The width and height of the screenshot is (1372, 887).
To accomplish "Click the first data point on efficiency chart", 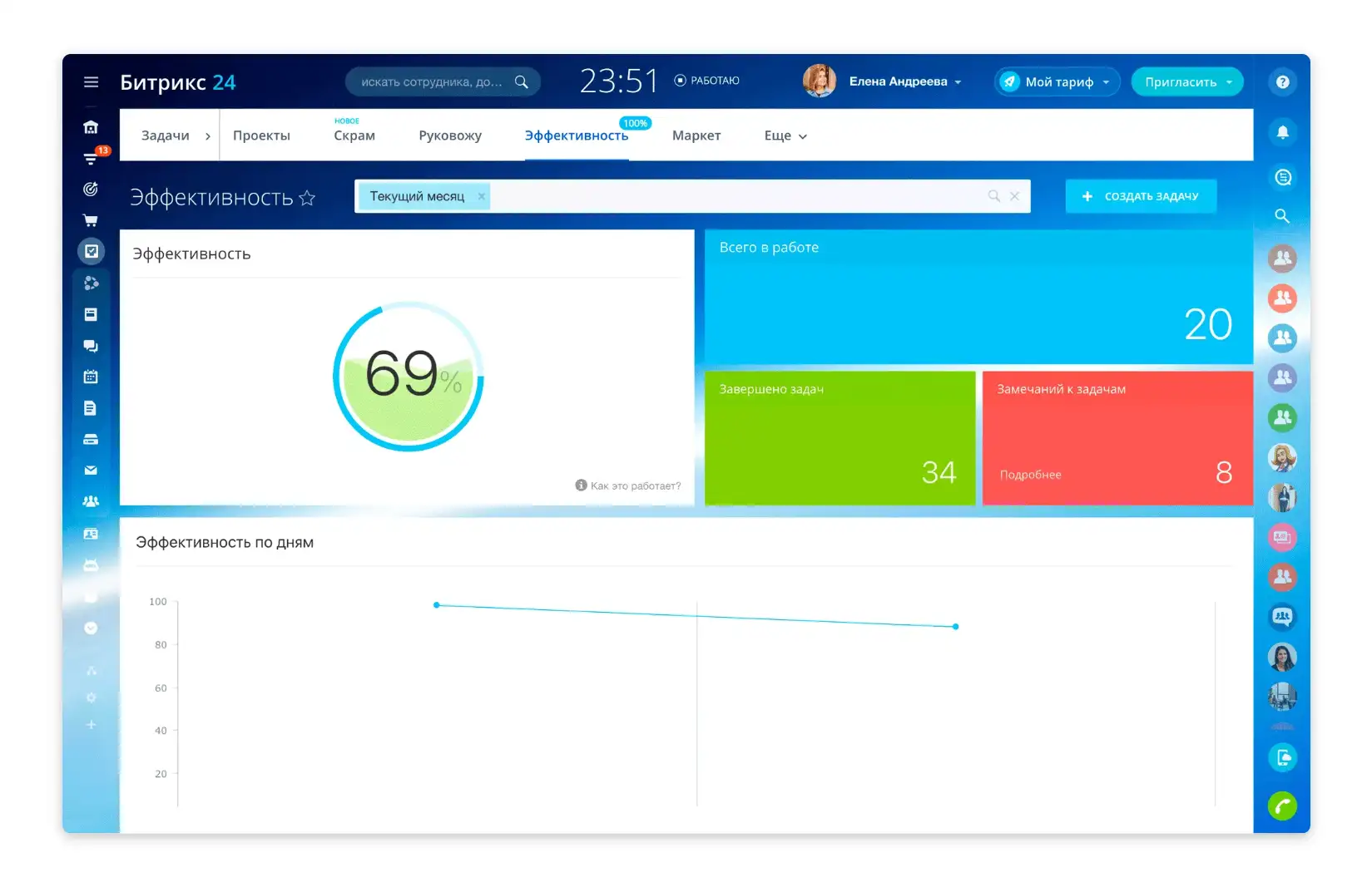I will (x=437, y=605).
